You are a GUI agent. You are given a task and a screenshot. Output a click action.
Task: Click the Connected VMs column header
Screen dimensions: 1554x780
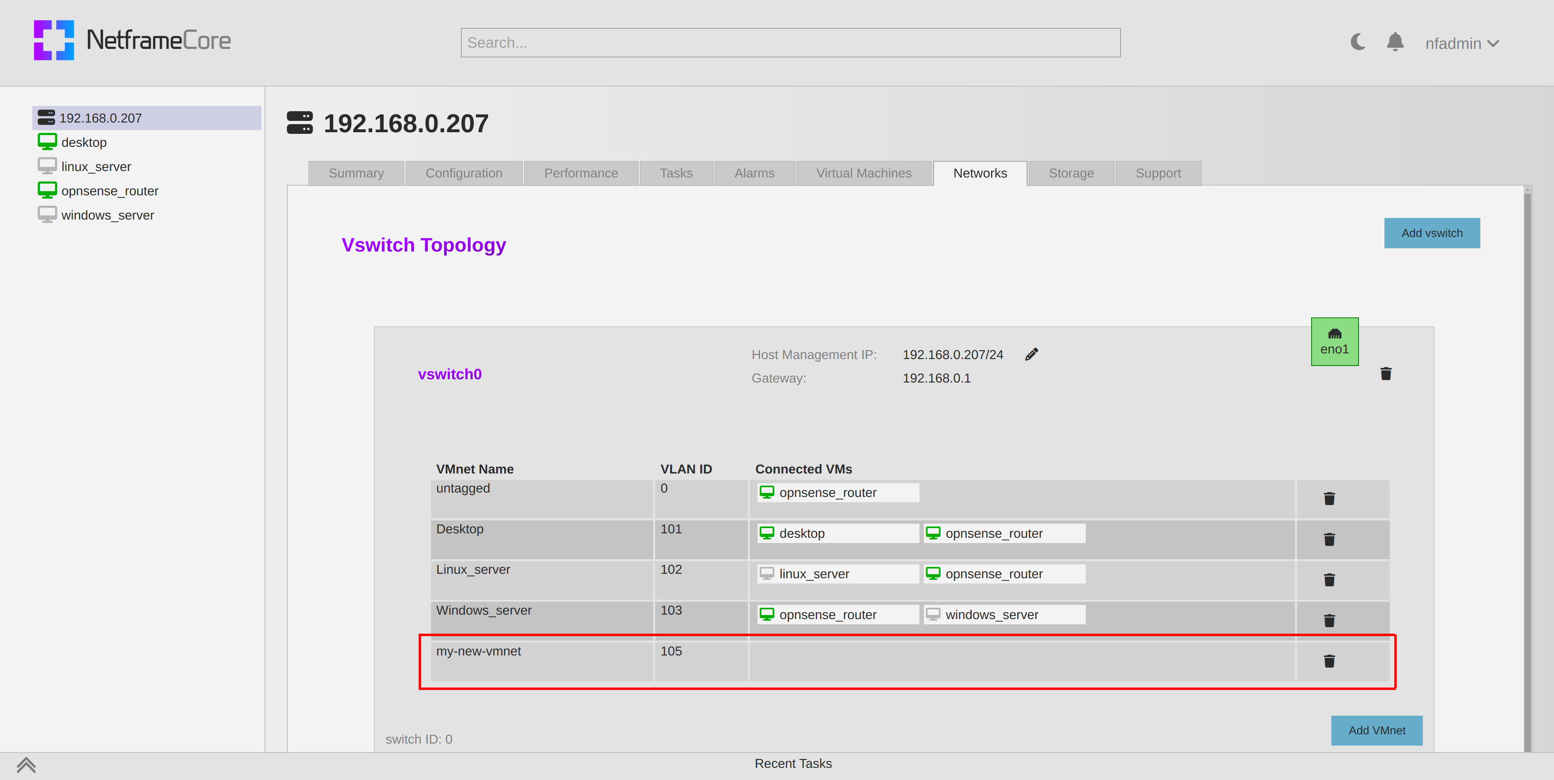point(804,469)
